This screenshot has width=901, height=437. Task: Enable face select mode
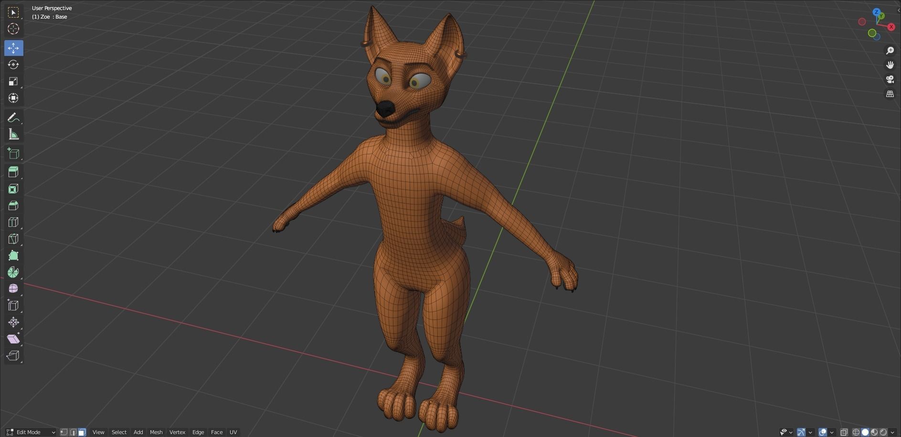[x=82, y=432]
